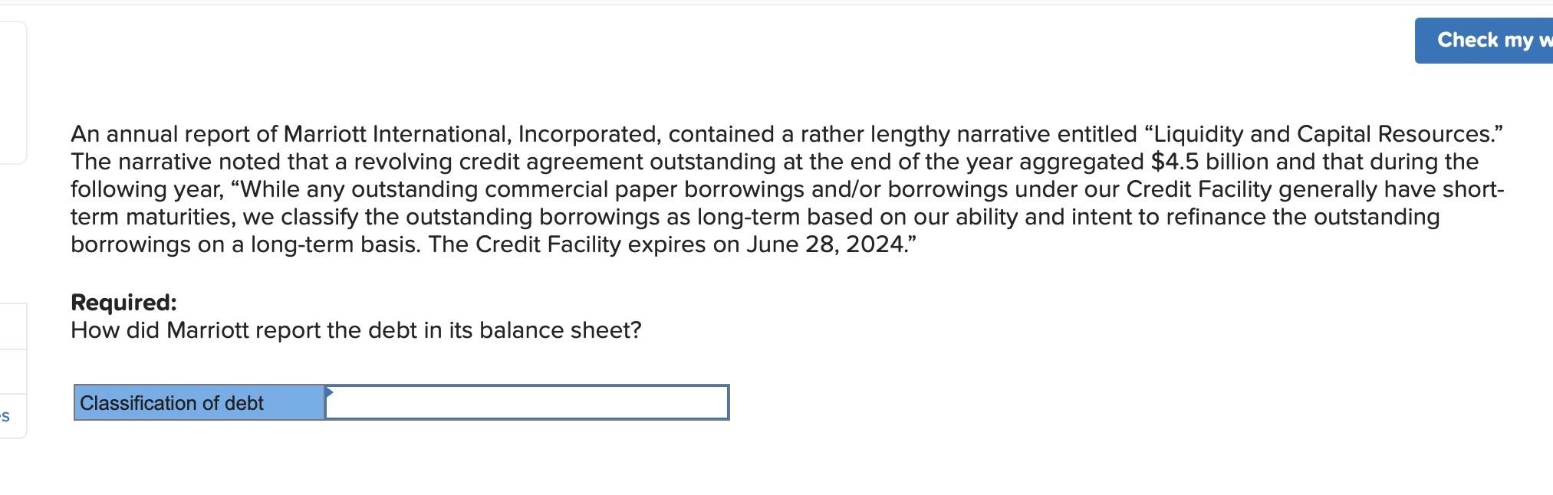Click the partially visible 's' link on the left
1553x495 pixels.
pyautogui.click(x=5, y=418)
